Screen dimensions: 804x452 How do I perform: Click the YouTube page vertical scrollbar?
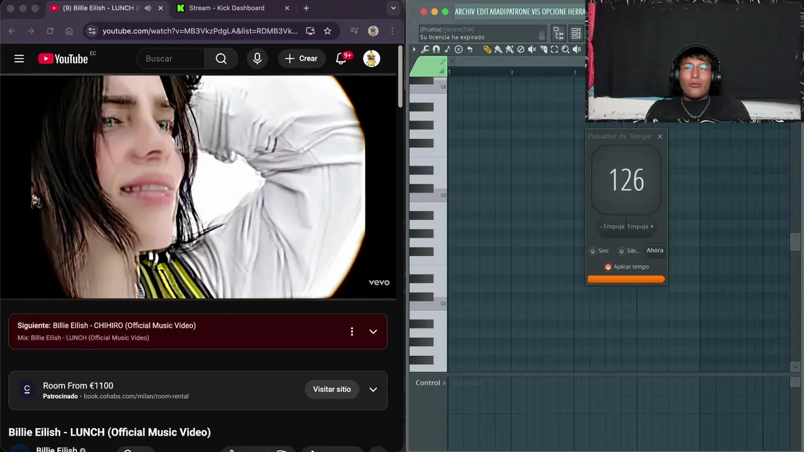(401, 75)
